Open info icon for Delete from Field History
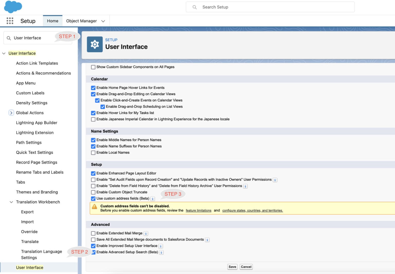Image resolution: width=395 pixels, height=274 pixels. pyautogui.click(x=245, y=186)
